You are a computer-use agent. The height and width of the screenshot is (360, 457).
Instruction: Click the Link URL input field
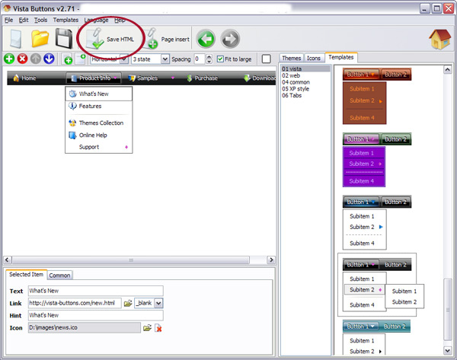pos(75,303)
